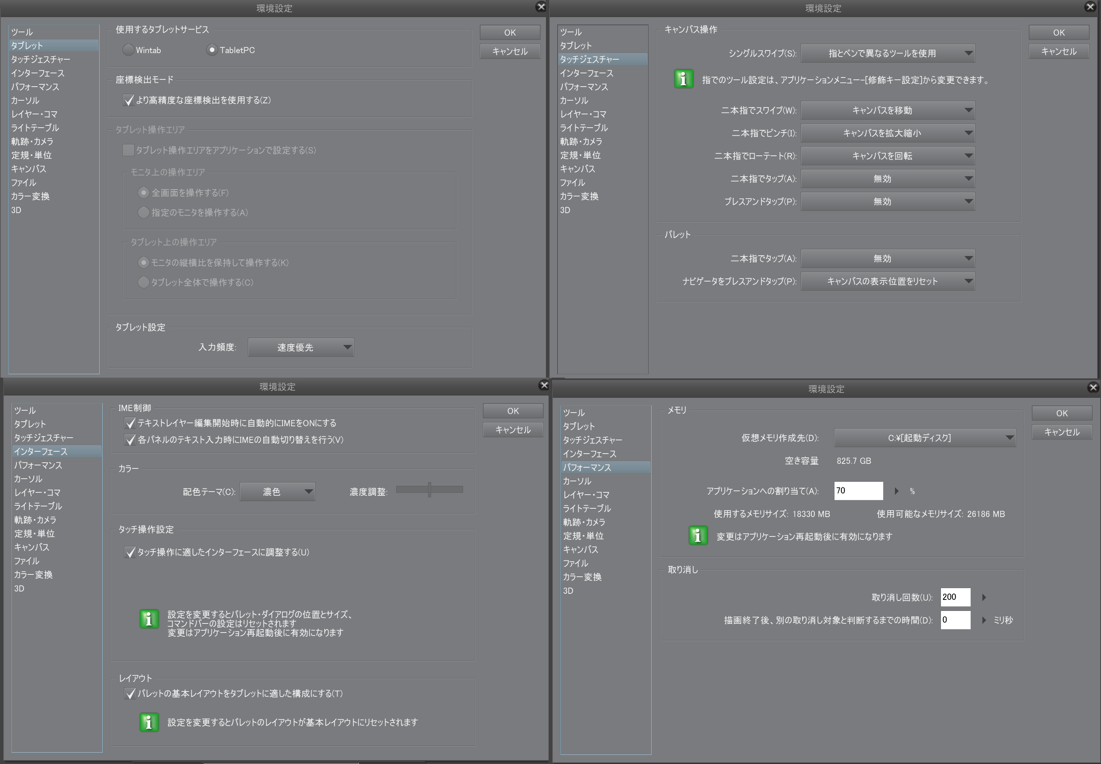Click arrow next to application memory allocation field
The width and height of the screenshot is (1101, 764).
(896, 491)
